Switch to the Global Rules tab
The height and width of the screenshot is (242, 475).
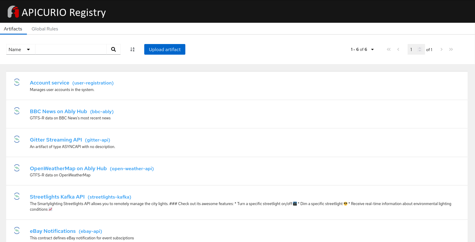(45, 29)
